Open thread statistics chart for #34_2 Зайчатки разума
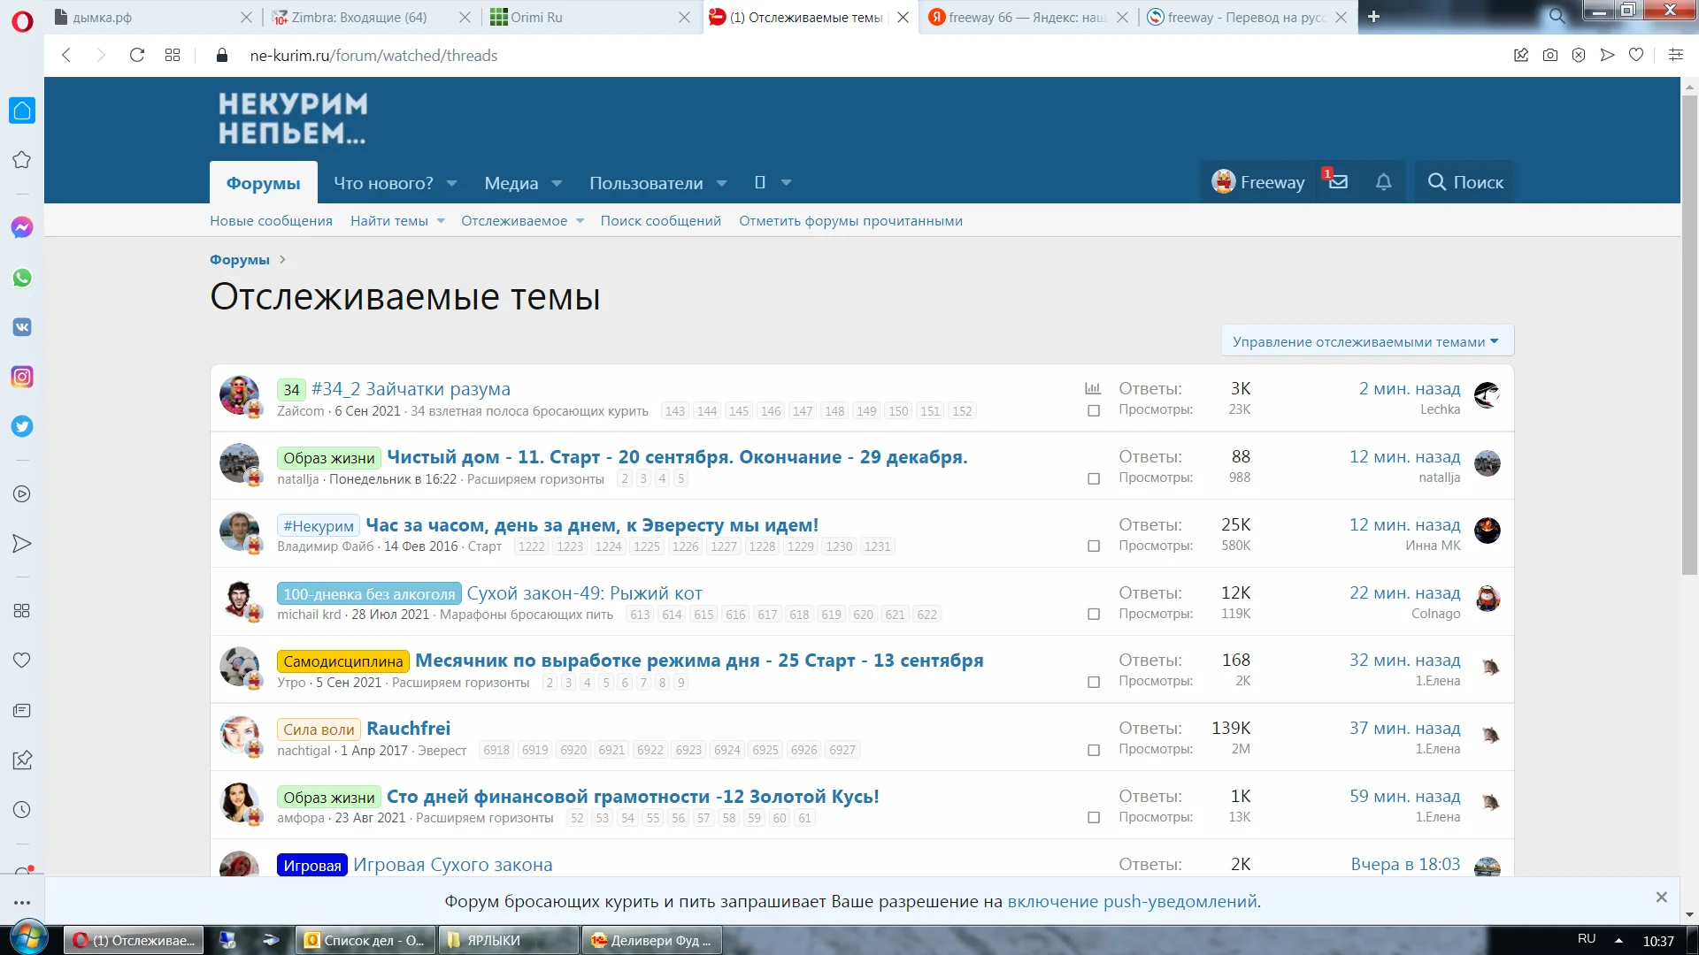 [1094, 387]
